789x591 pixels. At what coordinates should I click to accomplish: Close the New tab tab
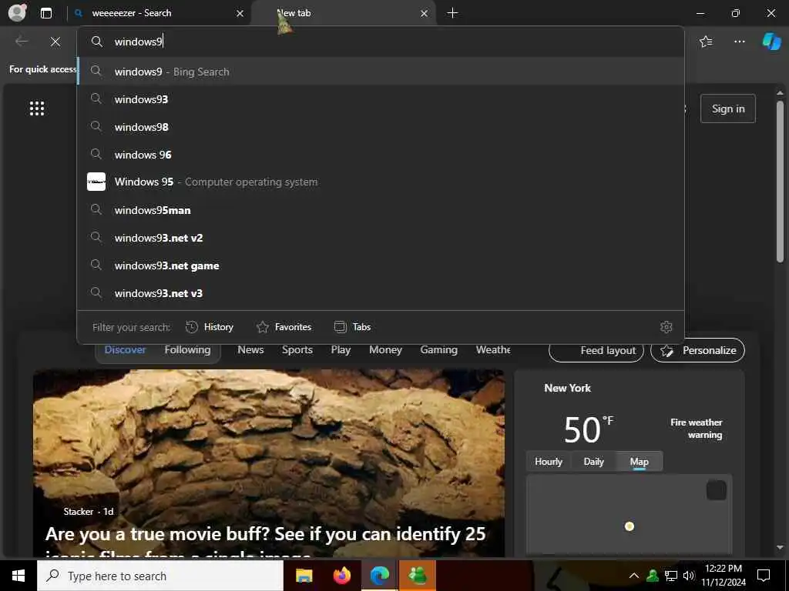tap(425, 14)
